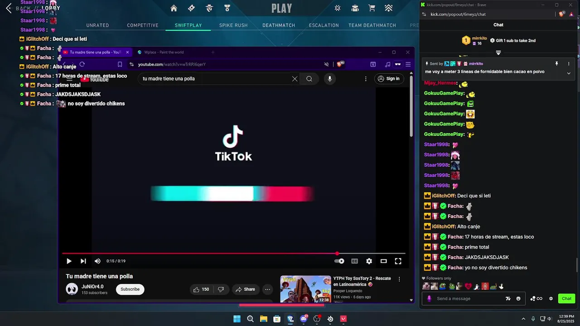Reload the YouTube page
This screenshot has height=326, width=580.
click(x=82, y=64)
